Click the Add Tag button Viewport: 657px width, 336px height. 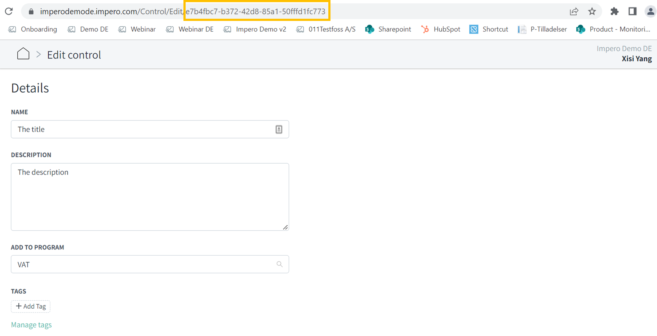(31, 306)
